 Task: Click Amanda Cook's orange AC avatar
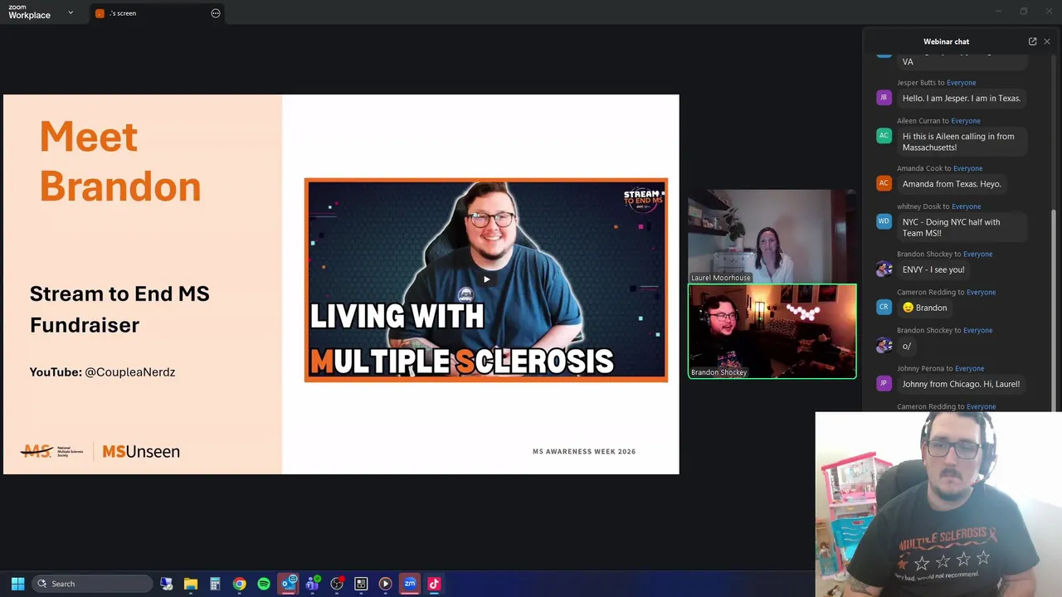[x=884, y=183]
